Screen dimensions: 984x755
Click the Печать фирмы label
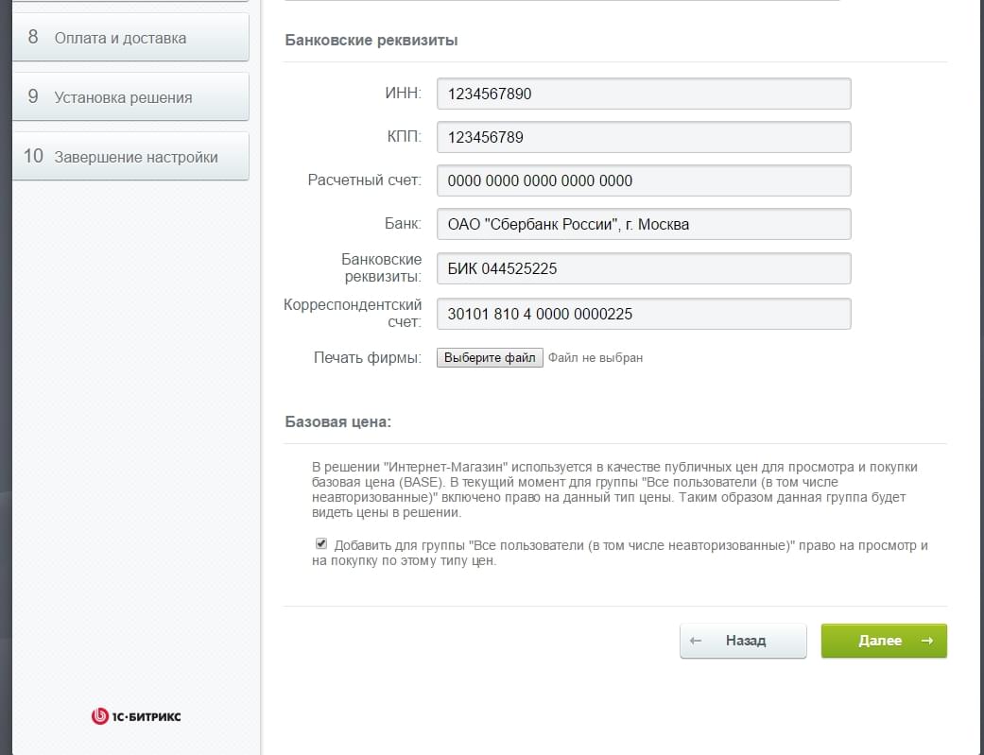coord(368,358)
